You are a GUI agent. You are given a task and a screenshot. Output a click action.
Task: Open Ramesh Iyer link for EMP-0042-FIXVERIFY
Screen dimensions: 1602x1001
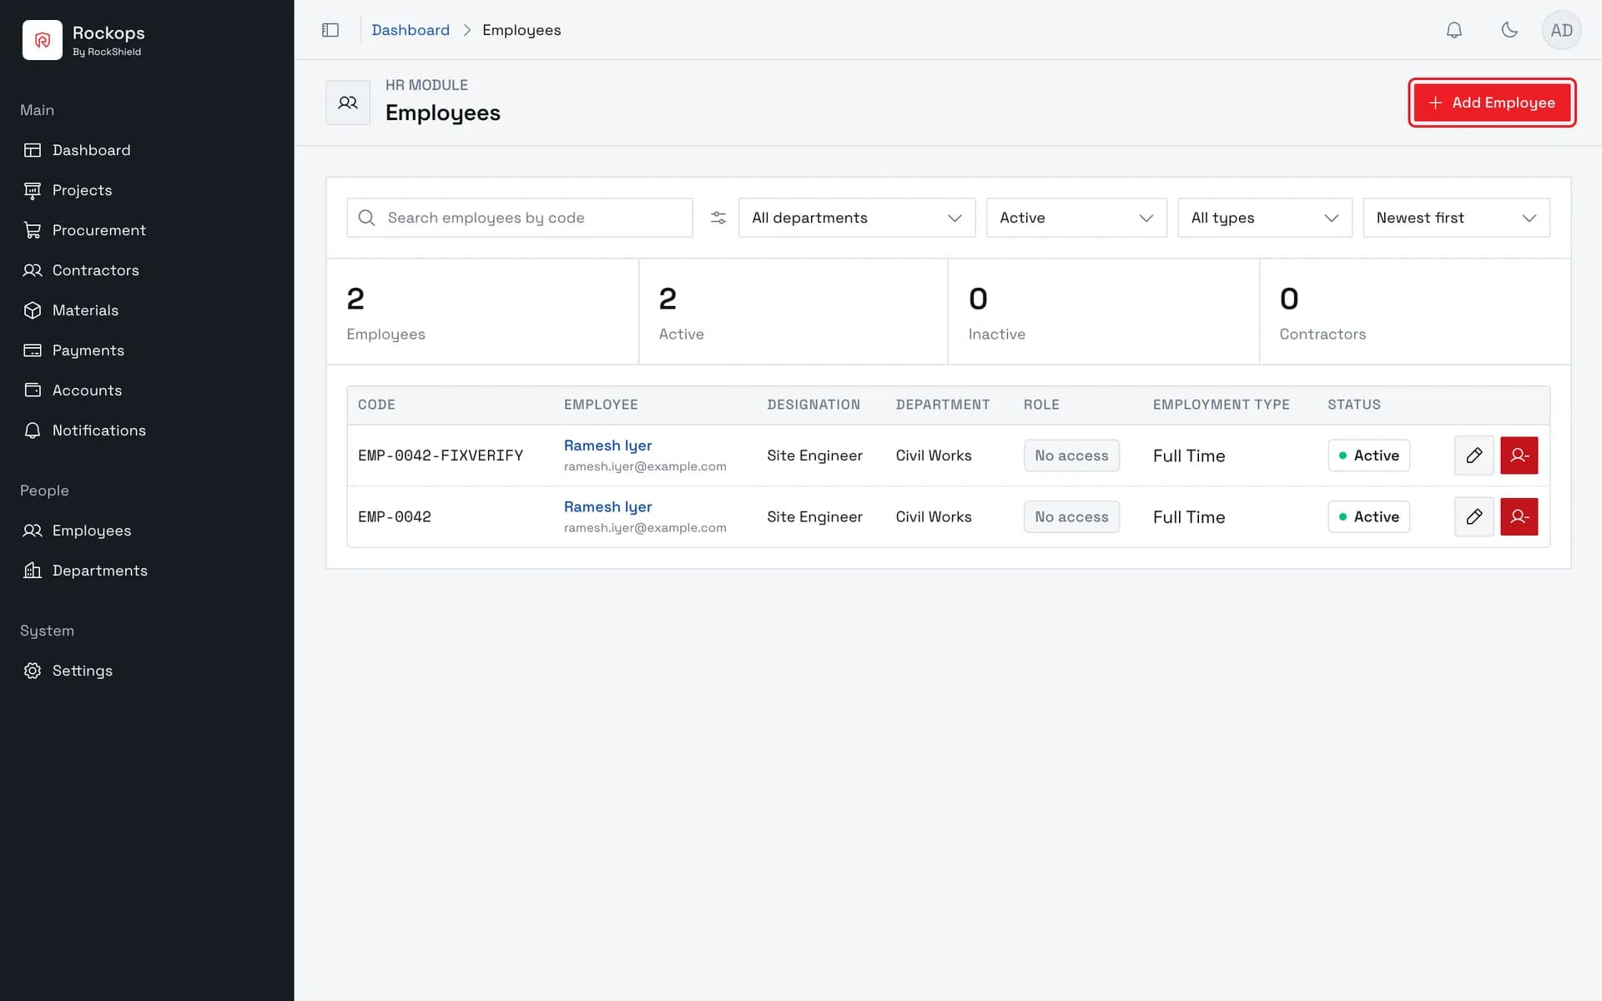(x=607, y=445)
